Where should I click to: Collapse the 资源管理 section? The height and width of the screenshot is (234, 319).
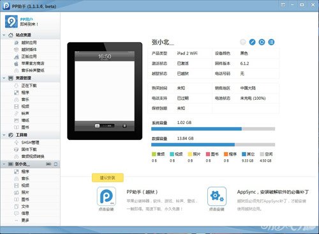(x=4, y=78)
